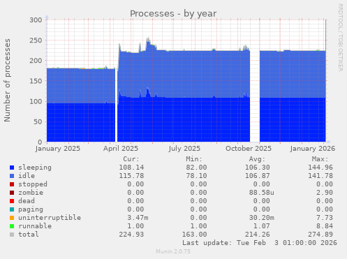Click zombie maximum value 2.90
347x259 pixels.
325,193
